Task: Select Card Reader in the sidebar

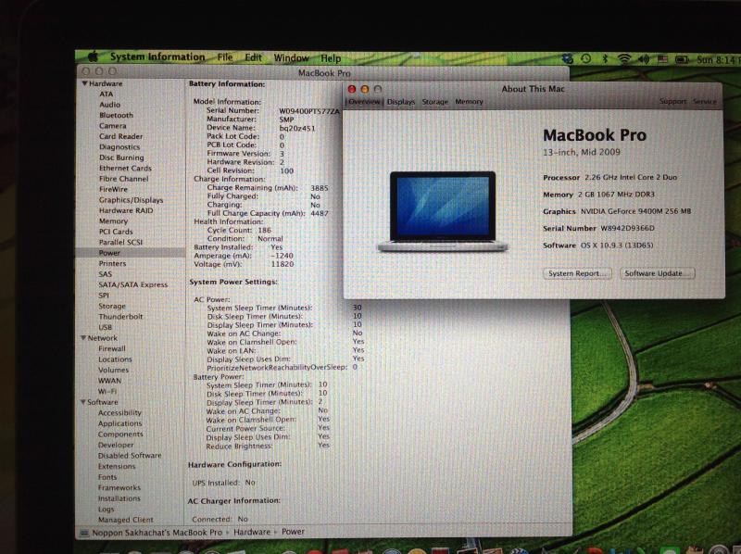Action: point(120,136)
